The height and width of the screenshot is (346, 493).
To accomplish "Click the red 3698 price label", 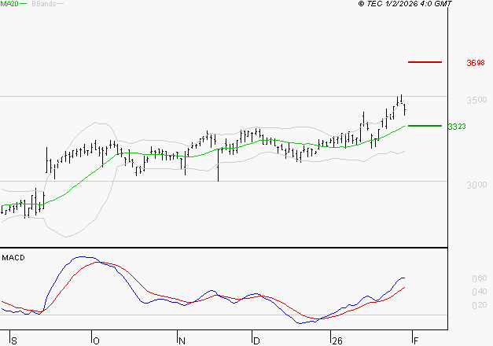I will pyautogui.click(x=476, y=63).
